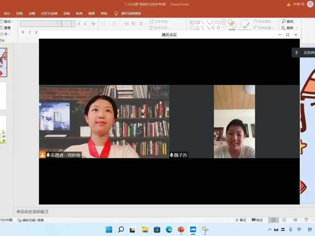The image size is (315, 236).
Task: Open the 幻灯片放映 ribbon tab
Action: (x=49, y=13)
